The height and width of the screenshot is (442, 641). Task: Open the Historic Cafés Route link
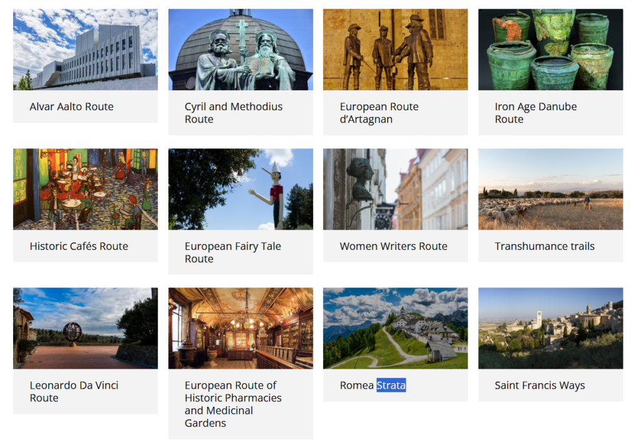[x=78, y=246]
